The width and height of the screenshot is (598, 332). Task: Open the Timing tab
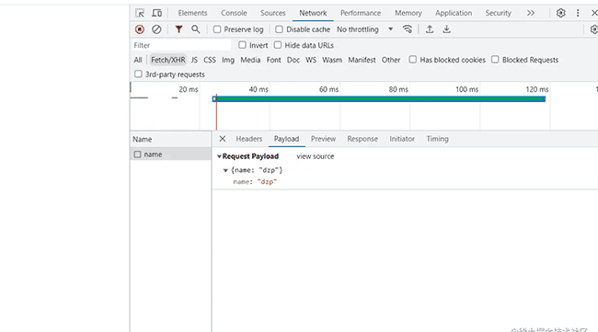[437, 139]
